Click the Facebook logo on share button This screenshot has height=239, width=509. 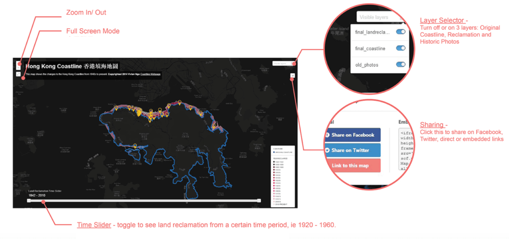pyautogui.click(x=328, y=135)
